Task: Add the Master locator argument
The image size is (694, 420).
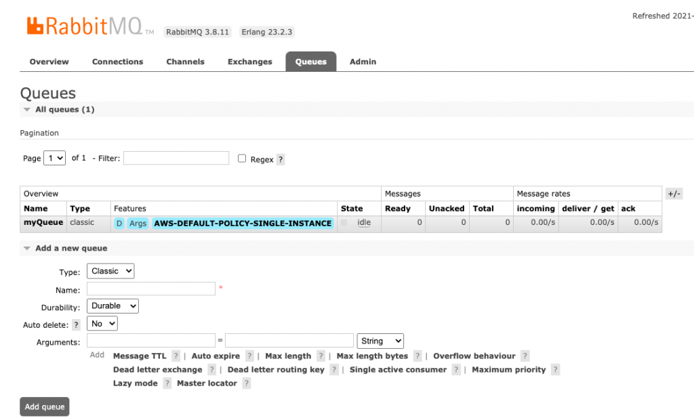Action: click(x=207, y=383)
